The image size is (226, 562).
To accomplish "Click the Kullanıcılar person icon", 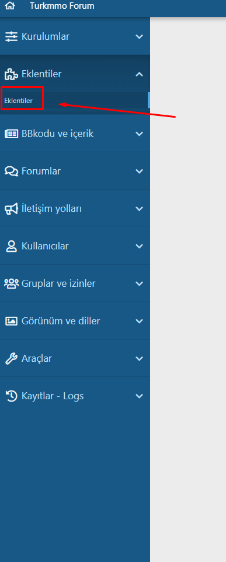I will pyautogui.click(x=12, y=246).
